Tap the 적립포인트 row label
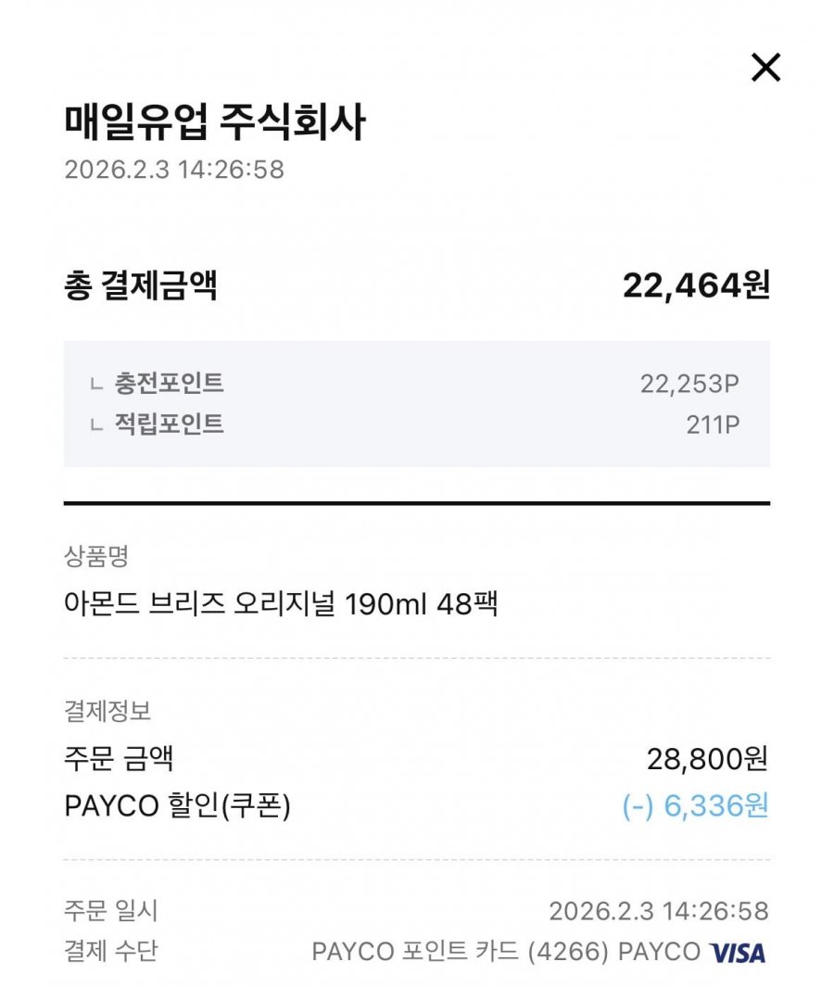This screenshot has width=834, height=987. (169, 424)
